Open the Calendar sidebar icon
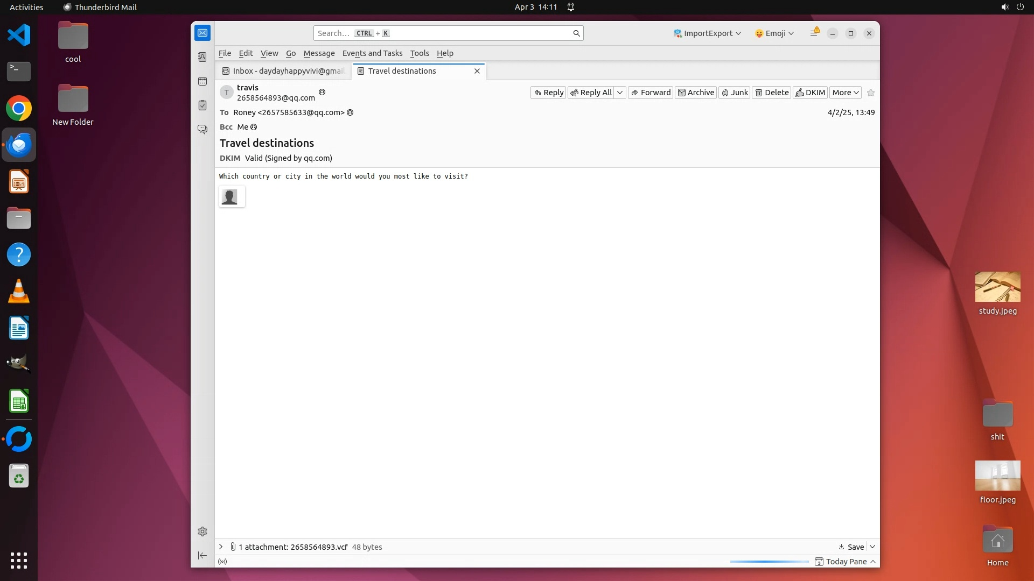 (x=202, y=81)
